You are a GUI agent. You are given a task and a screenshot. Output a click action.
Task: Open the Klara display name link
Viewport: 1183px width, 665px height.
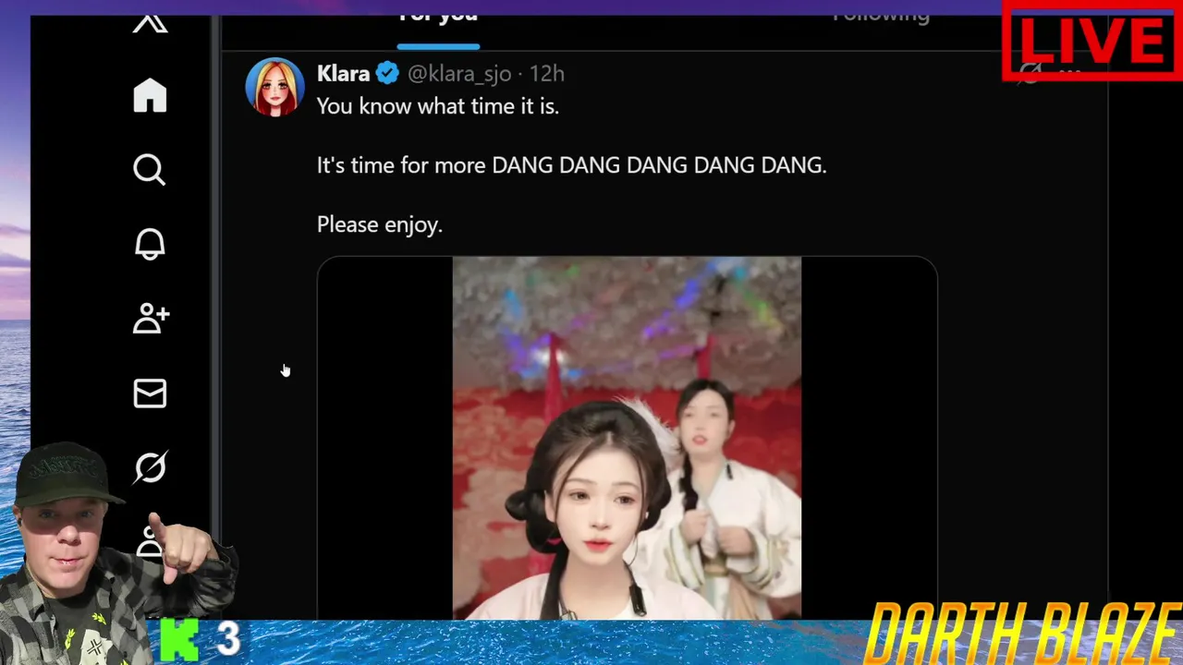click(x=343, y=74)
